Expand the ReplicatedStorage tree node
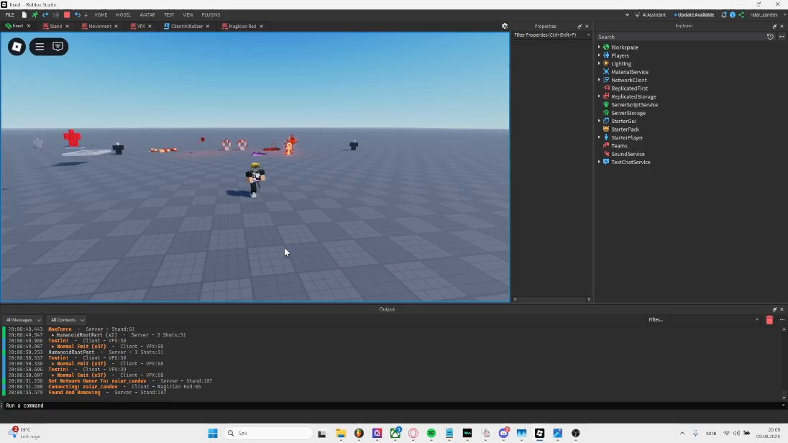The height and width of the screenshot is (443, 788). pyautogui.click(x=599, y=96)
